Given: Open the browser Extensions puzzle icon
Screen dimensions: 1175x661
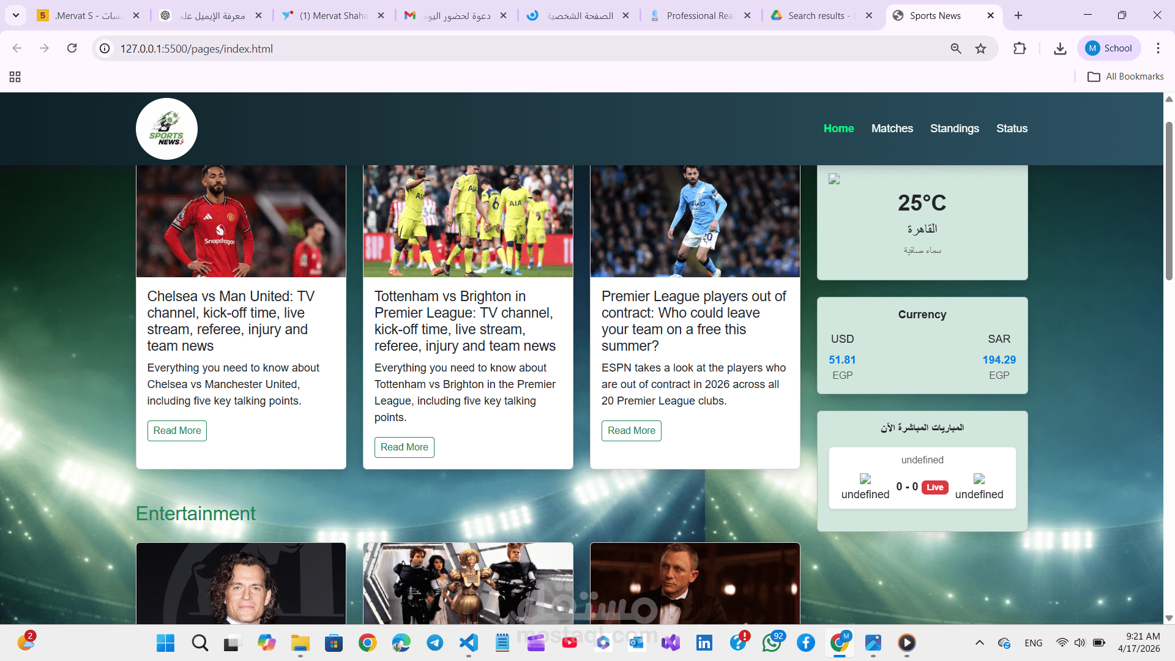Looking at the screenshot, I should [x=1020, y=48].
